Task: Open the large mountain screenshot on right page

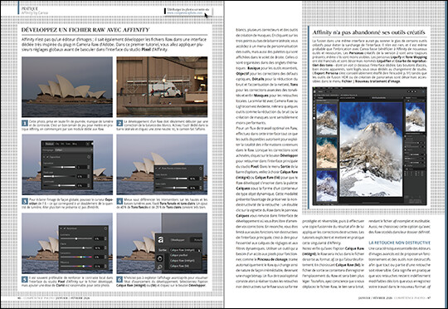Action: click(x=370, y=146)
